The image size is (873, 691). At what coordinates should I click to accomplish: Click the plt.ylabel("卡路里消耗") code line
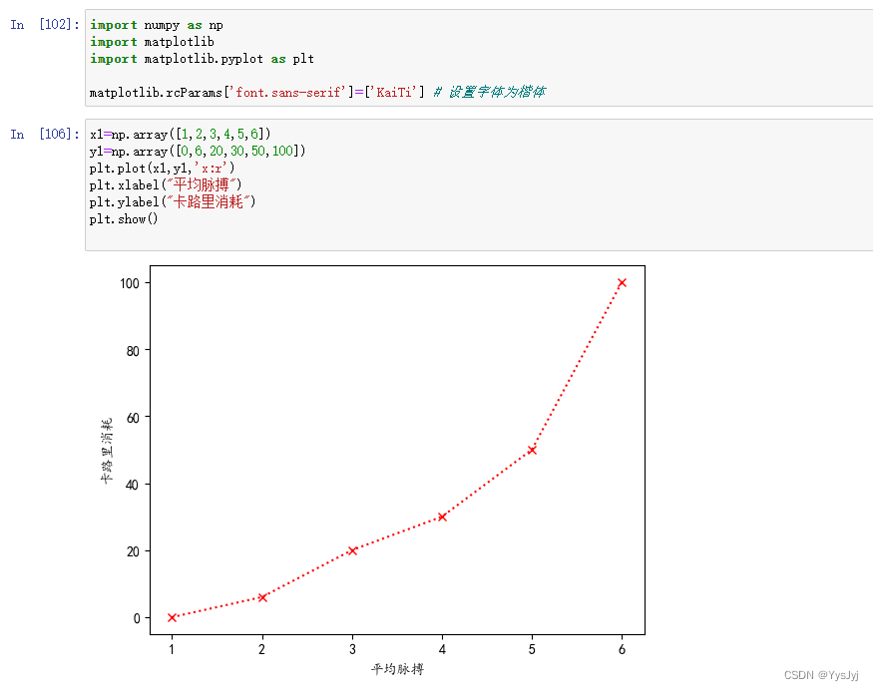point(173,201)
